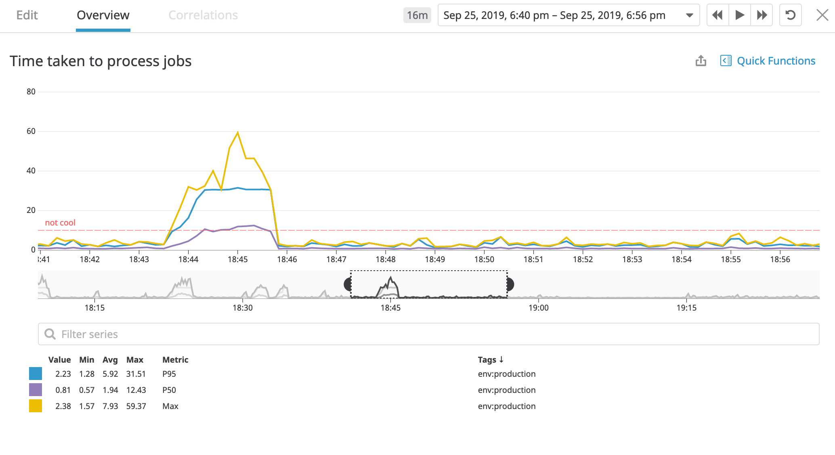The width and height of the screenshot is (835, 455).
Task: Open the date range dropdown arrow
Action: coord(690,15)
